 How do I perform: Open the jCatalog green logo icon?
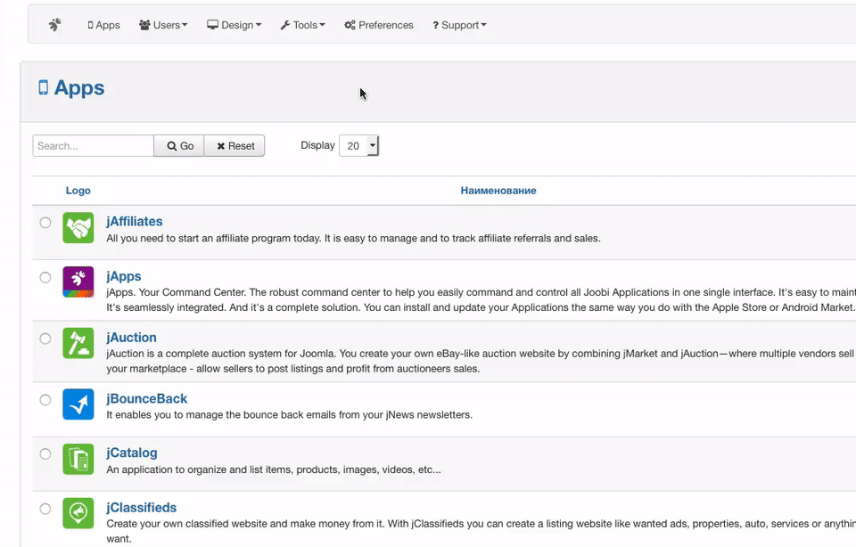(x=78, y=459)
